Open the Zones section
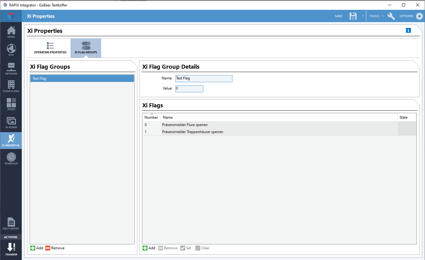This screenshot has width=425, height=260. tap(11, 105)
